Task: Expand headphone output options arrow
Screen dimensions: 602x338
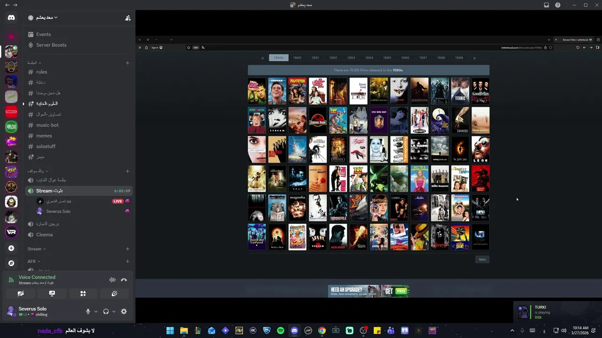Action: click(113, 312)
